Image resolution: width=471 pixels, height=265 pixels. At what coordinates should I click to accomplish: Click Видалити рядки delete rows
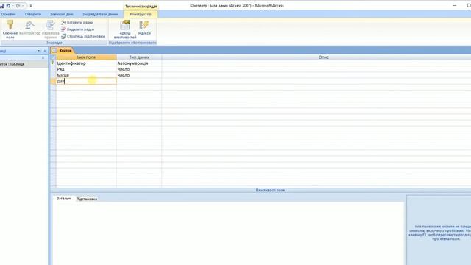(78, 29)
